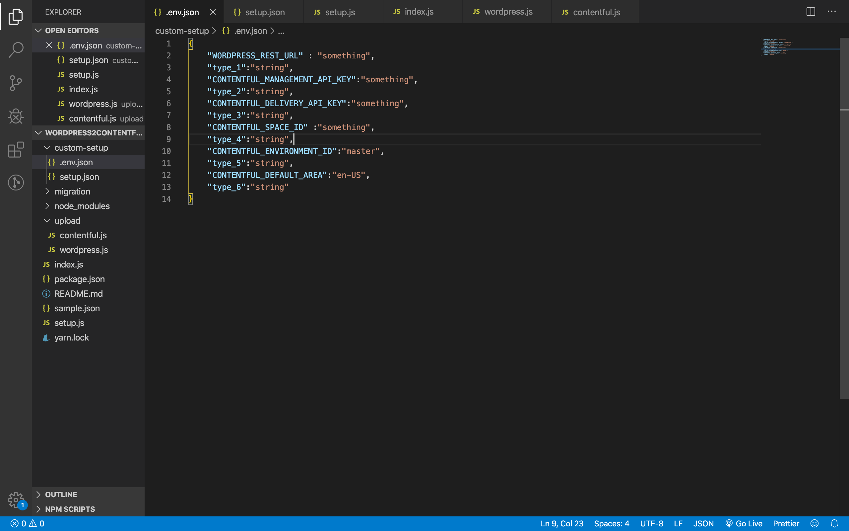Open the Search view in activity bar
The height and width of the screenshot is (531, 849).
(x=16, y=50)
